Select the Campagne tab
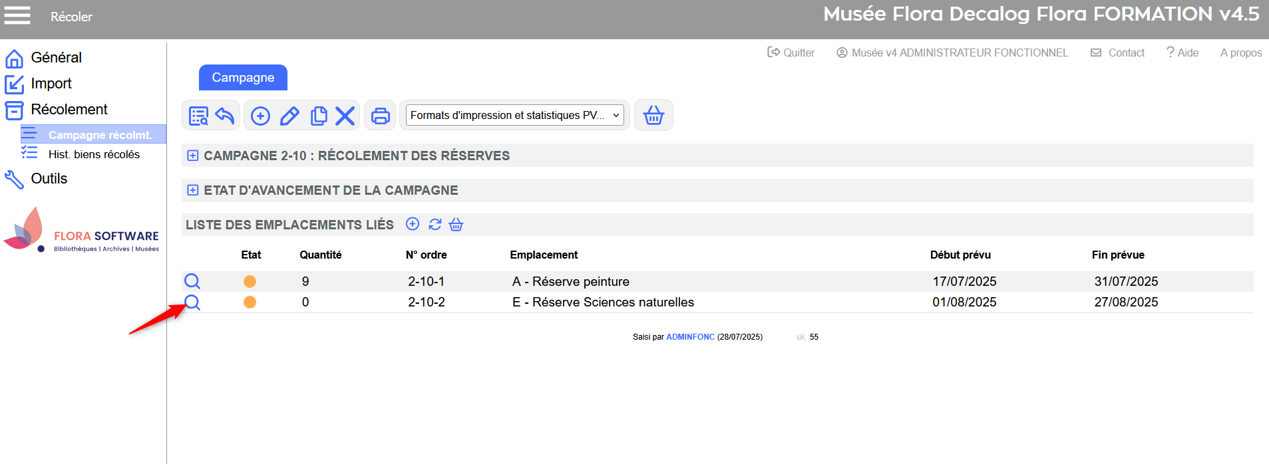The height and width of the screenshot is (464, 1269). click(243, 78)
